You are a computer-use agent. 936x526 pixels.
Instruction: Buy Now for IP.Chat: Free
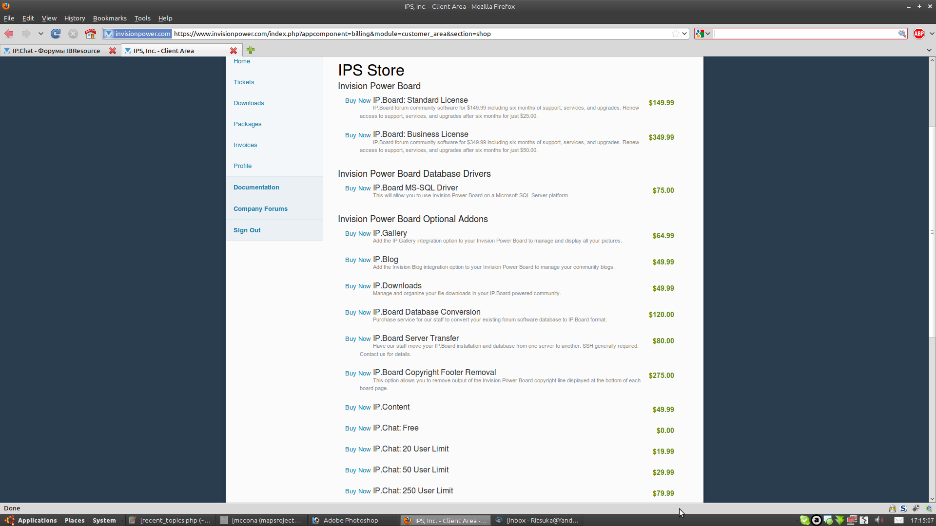click(358, 429)
